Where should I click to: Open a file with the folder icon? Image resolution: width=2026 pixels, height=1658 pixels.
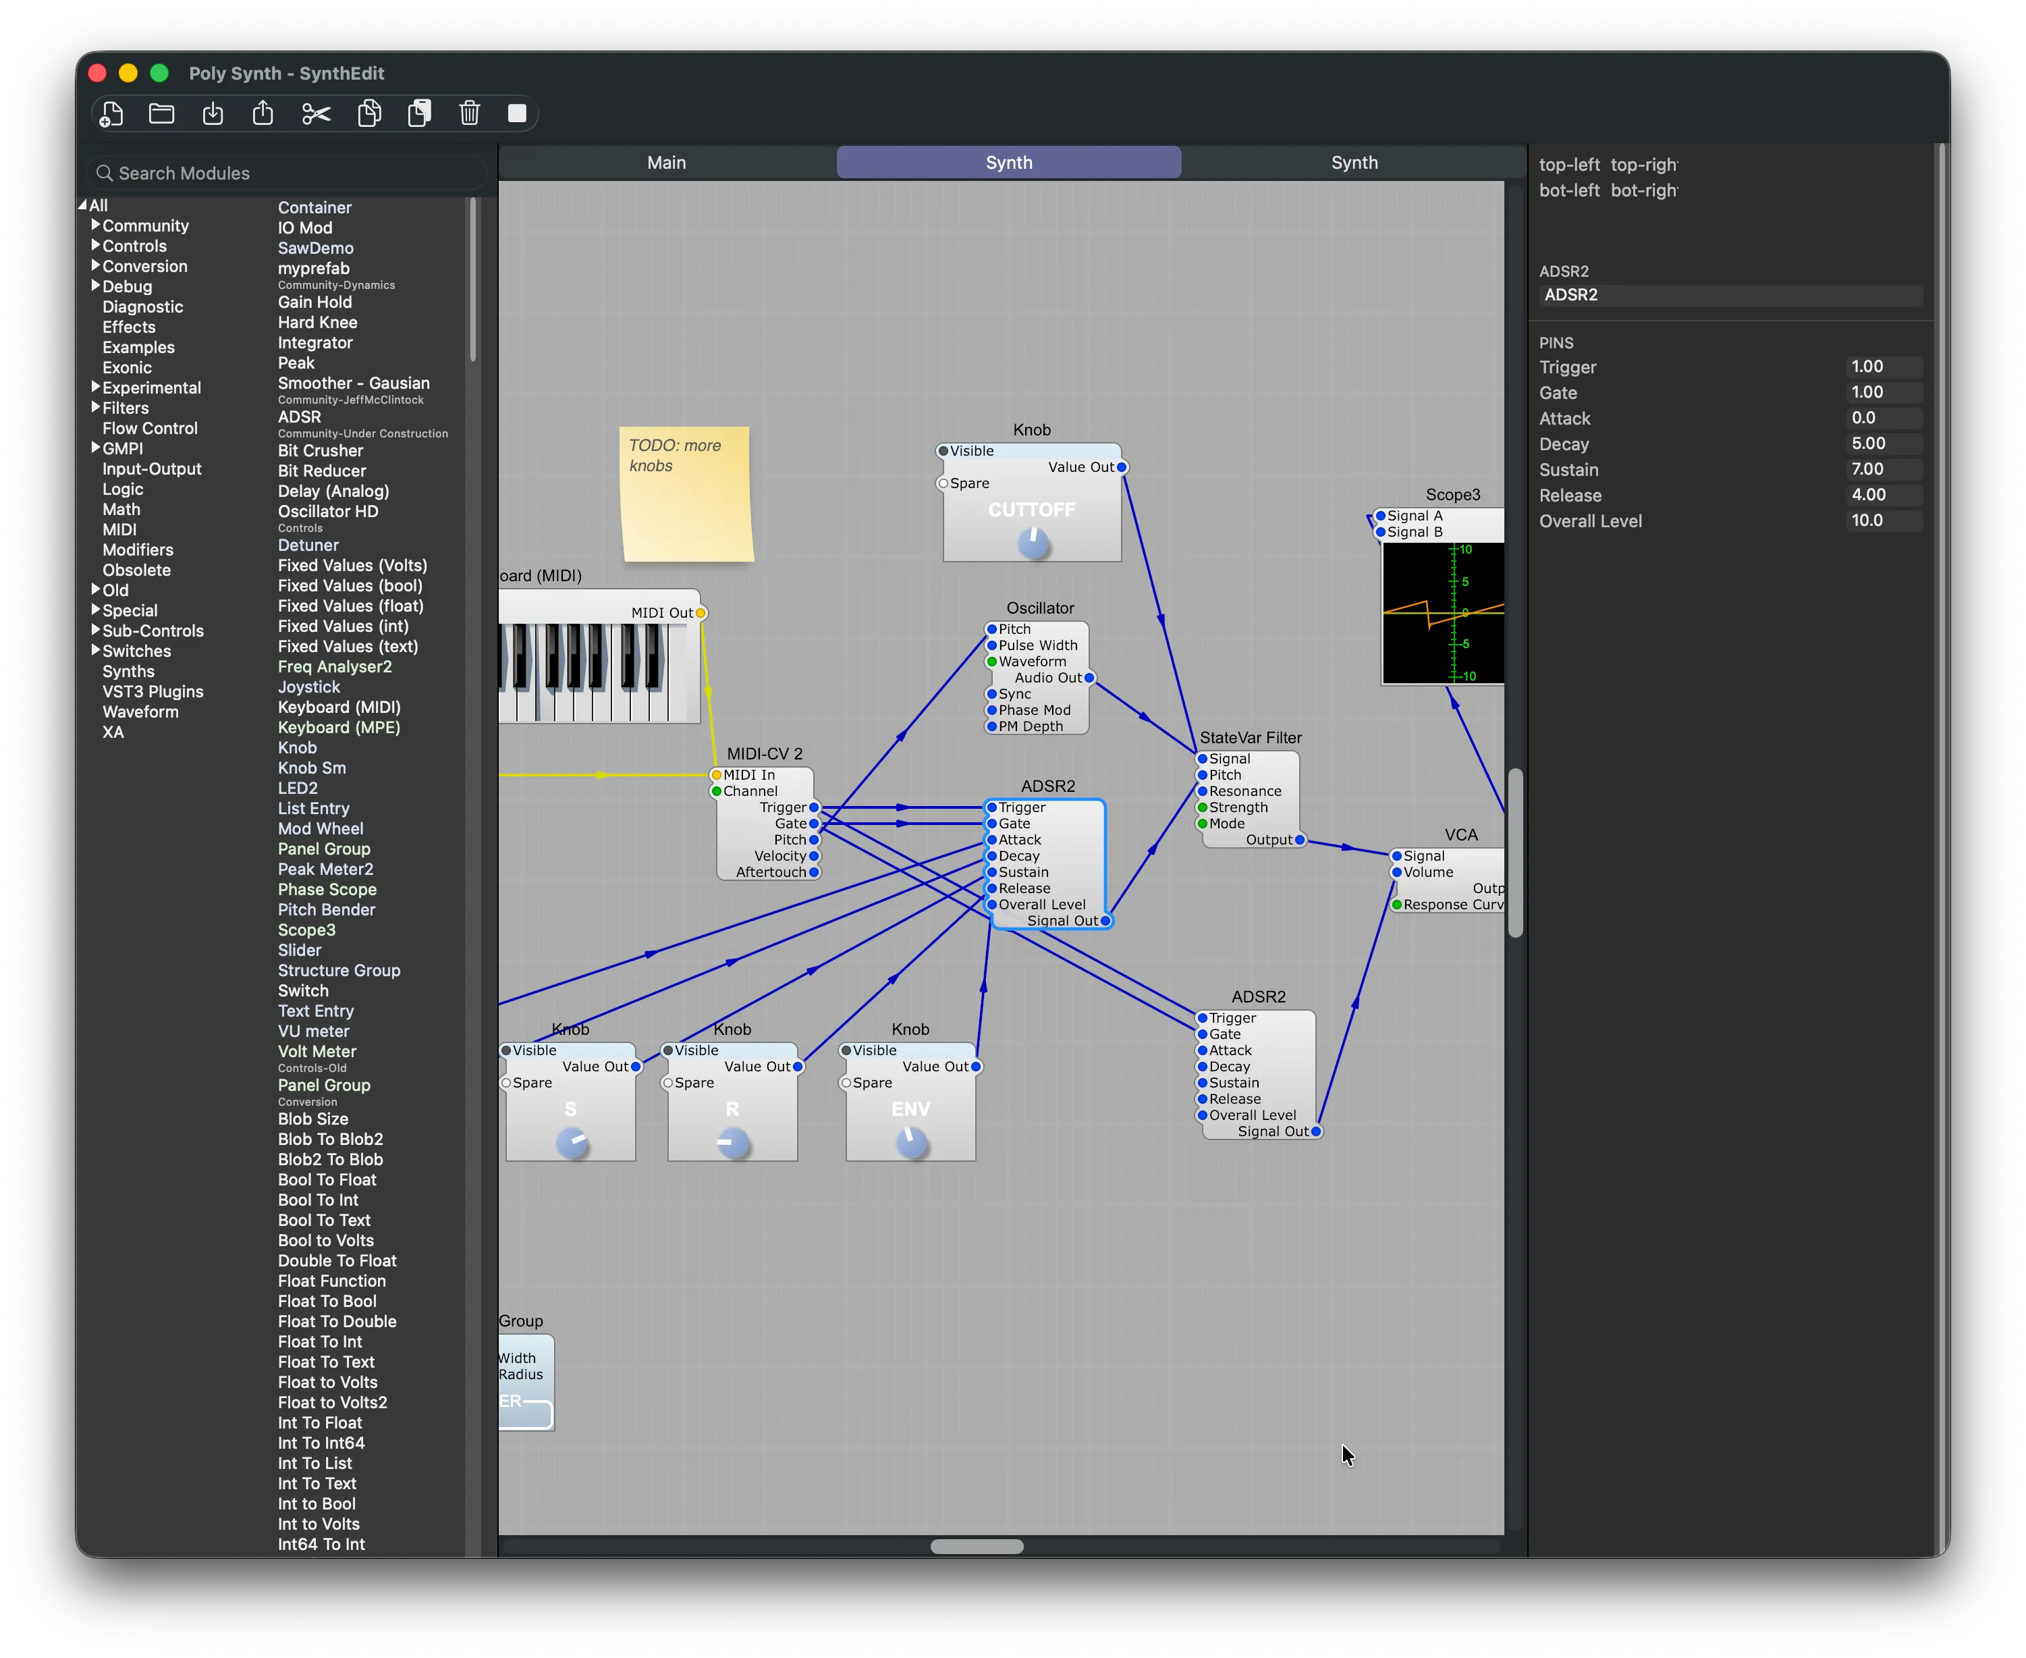point(161,113)
